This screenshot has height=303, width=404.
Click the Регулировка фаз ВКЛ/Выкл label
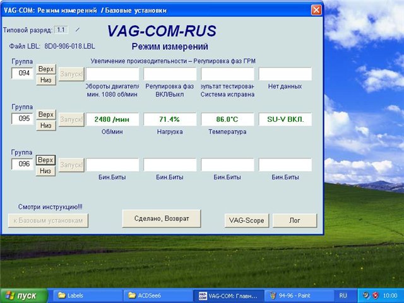point(170,90)
